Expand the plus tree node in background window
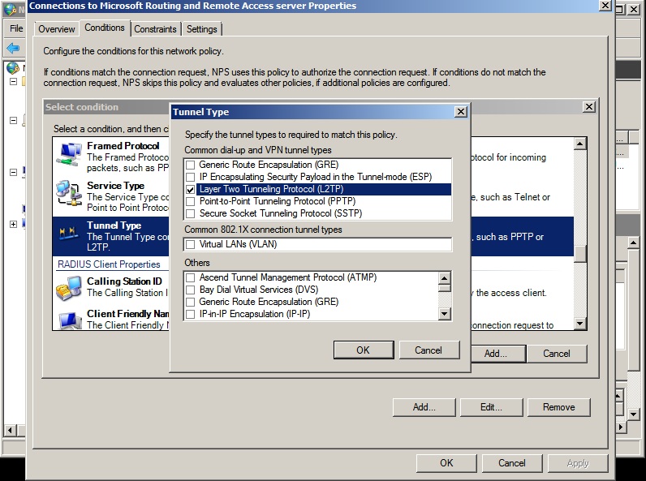Screen dimensions: 646x481 (13, 224)
